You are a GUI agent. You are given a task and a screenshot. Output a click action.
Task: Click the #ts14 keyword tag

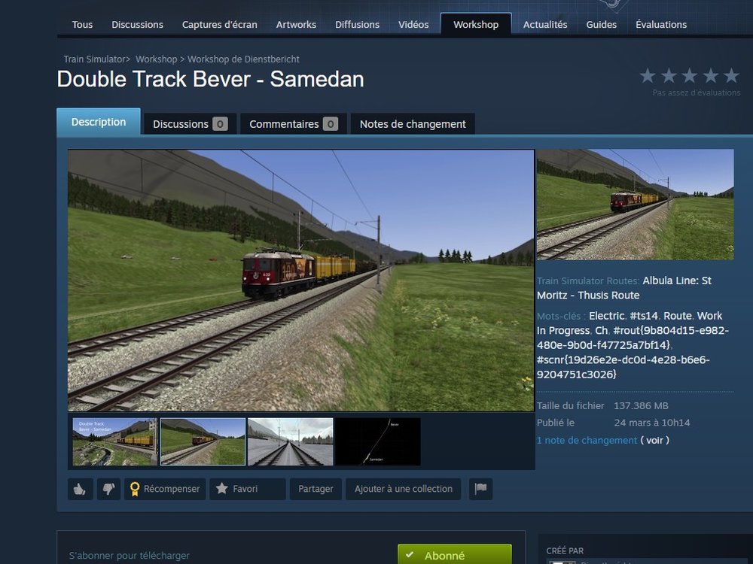click(x=644, y=316)
